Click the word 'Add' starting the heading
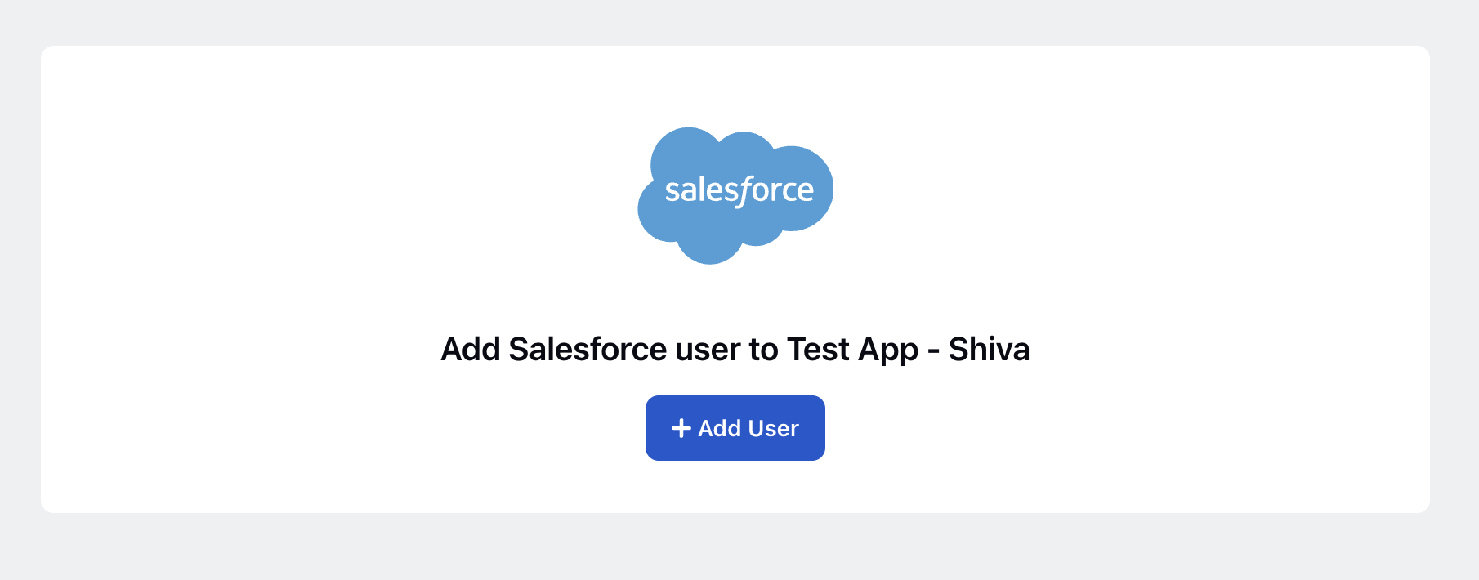 pyautogui.click(x=470, y=350)
